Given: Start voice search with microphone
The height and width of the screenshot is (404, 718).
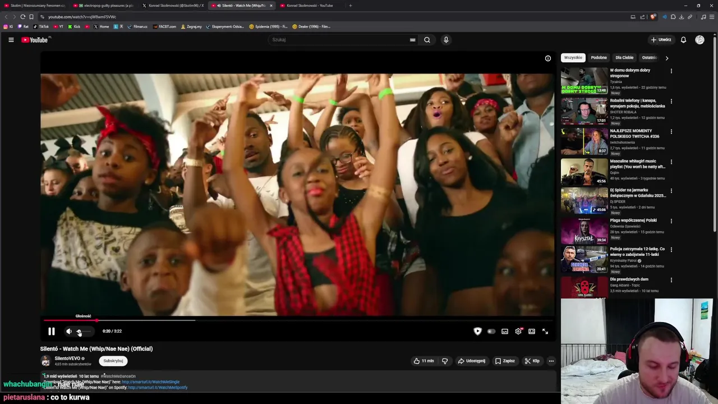Looking at the screenshot, I should (446, 40).
